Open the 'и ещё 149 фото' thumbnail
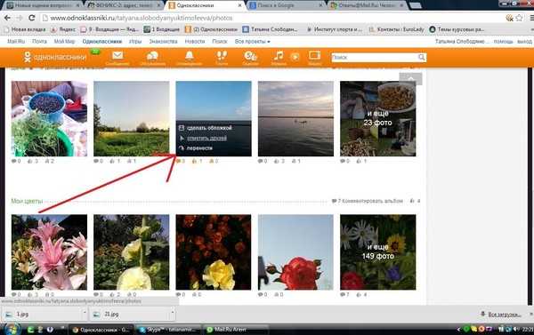 377,252
